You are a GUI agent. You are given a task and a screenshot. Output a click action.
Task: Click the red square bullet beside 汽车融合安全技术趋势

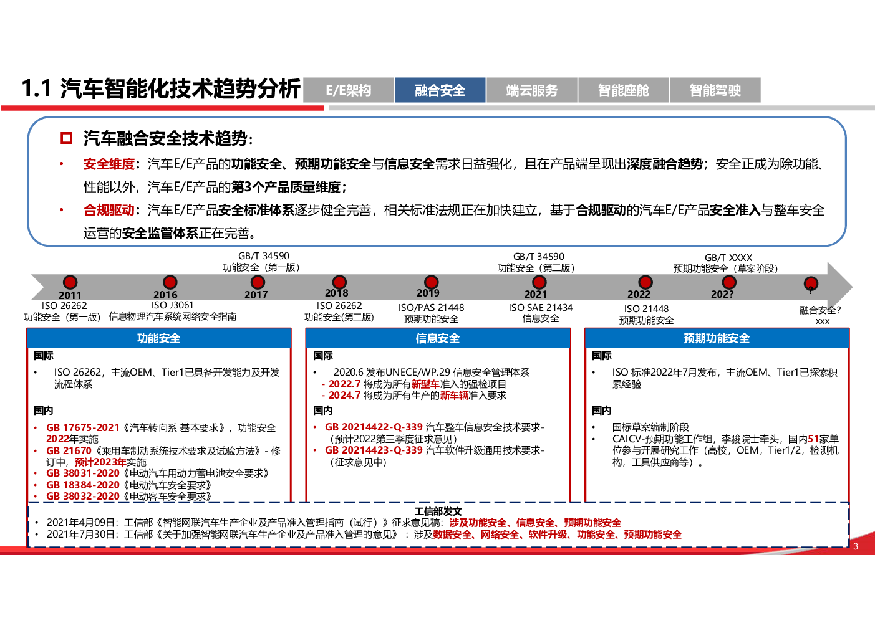pyautogui.click(x=66, y=138)
